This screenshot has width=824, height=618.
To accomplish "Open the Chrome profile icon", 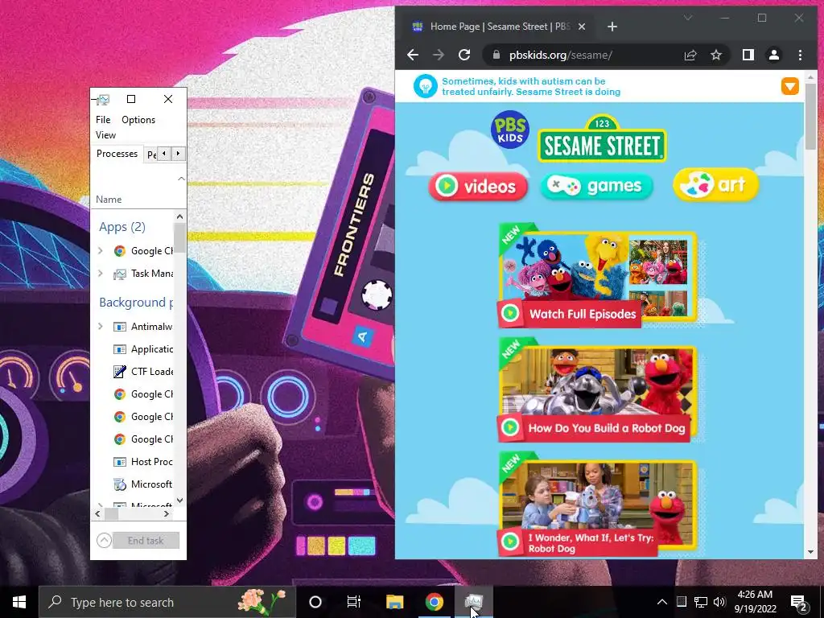I will pos(773,55).
